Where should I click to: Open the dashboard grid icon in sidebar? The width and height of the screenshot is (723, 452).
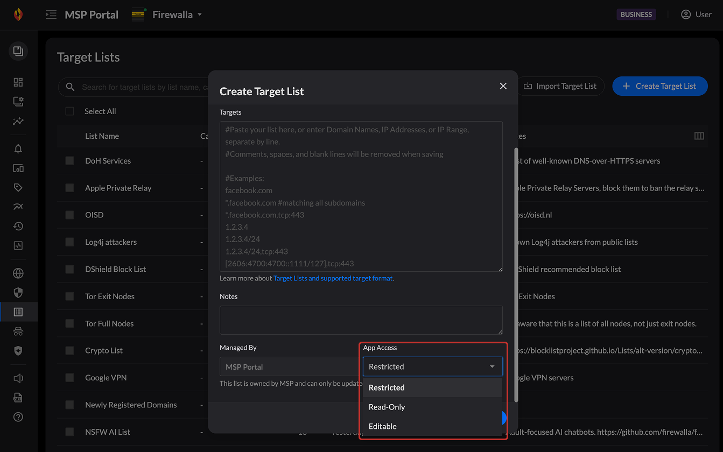(x=18, y=82)
